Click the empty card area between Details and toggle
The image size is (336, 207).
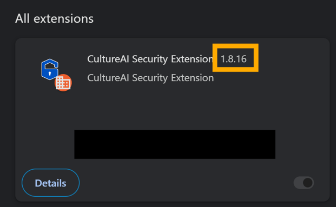pos(187,183)
